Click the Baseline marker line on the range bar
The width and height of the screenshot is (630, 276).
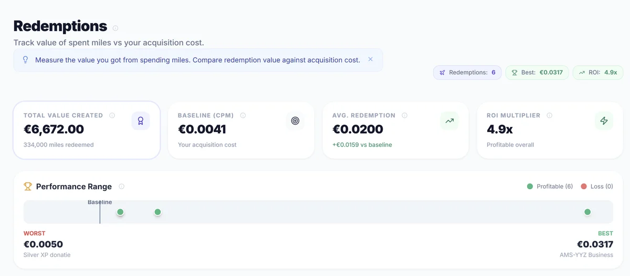100,212
